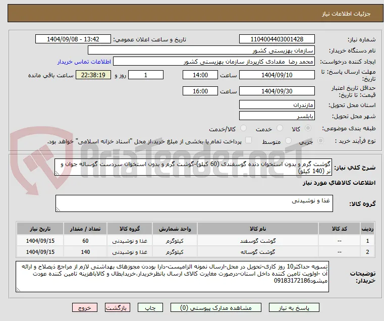The image size is (384, 321).
Task: Click the announcement date field 1404/09/08 - 13:42
Action: [73, 39]
